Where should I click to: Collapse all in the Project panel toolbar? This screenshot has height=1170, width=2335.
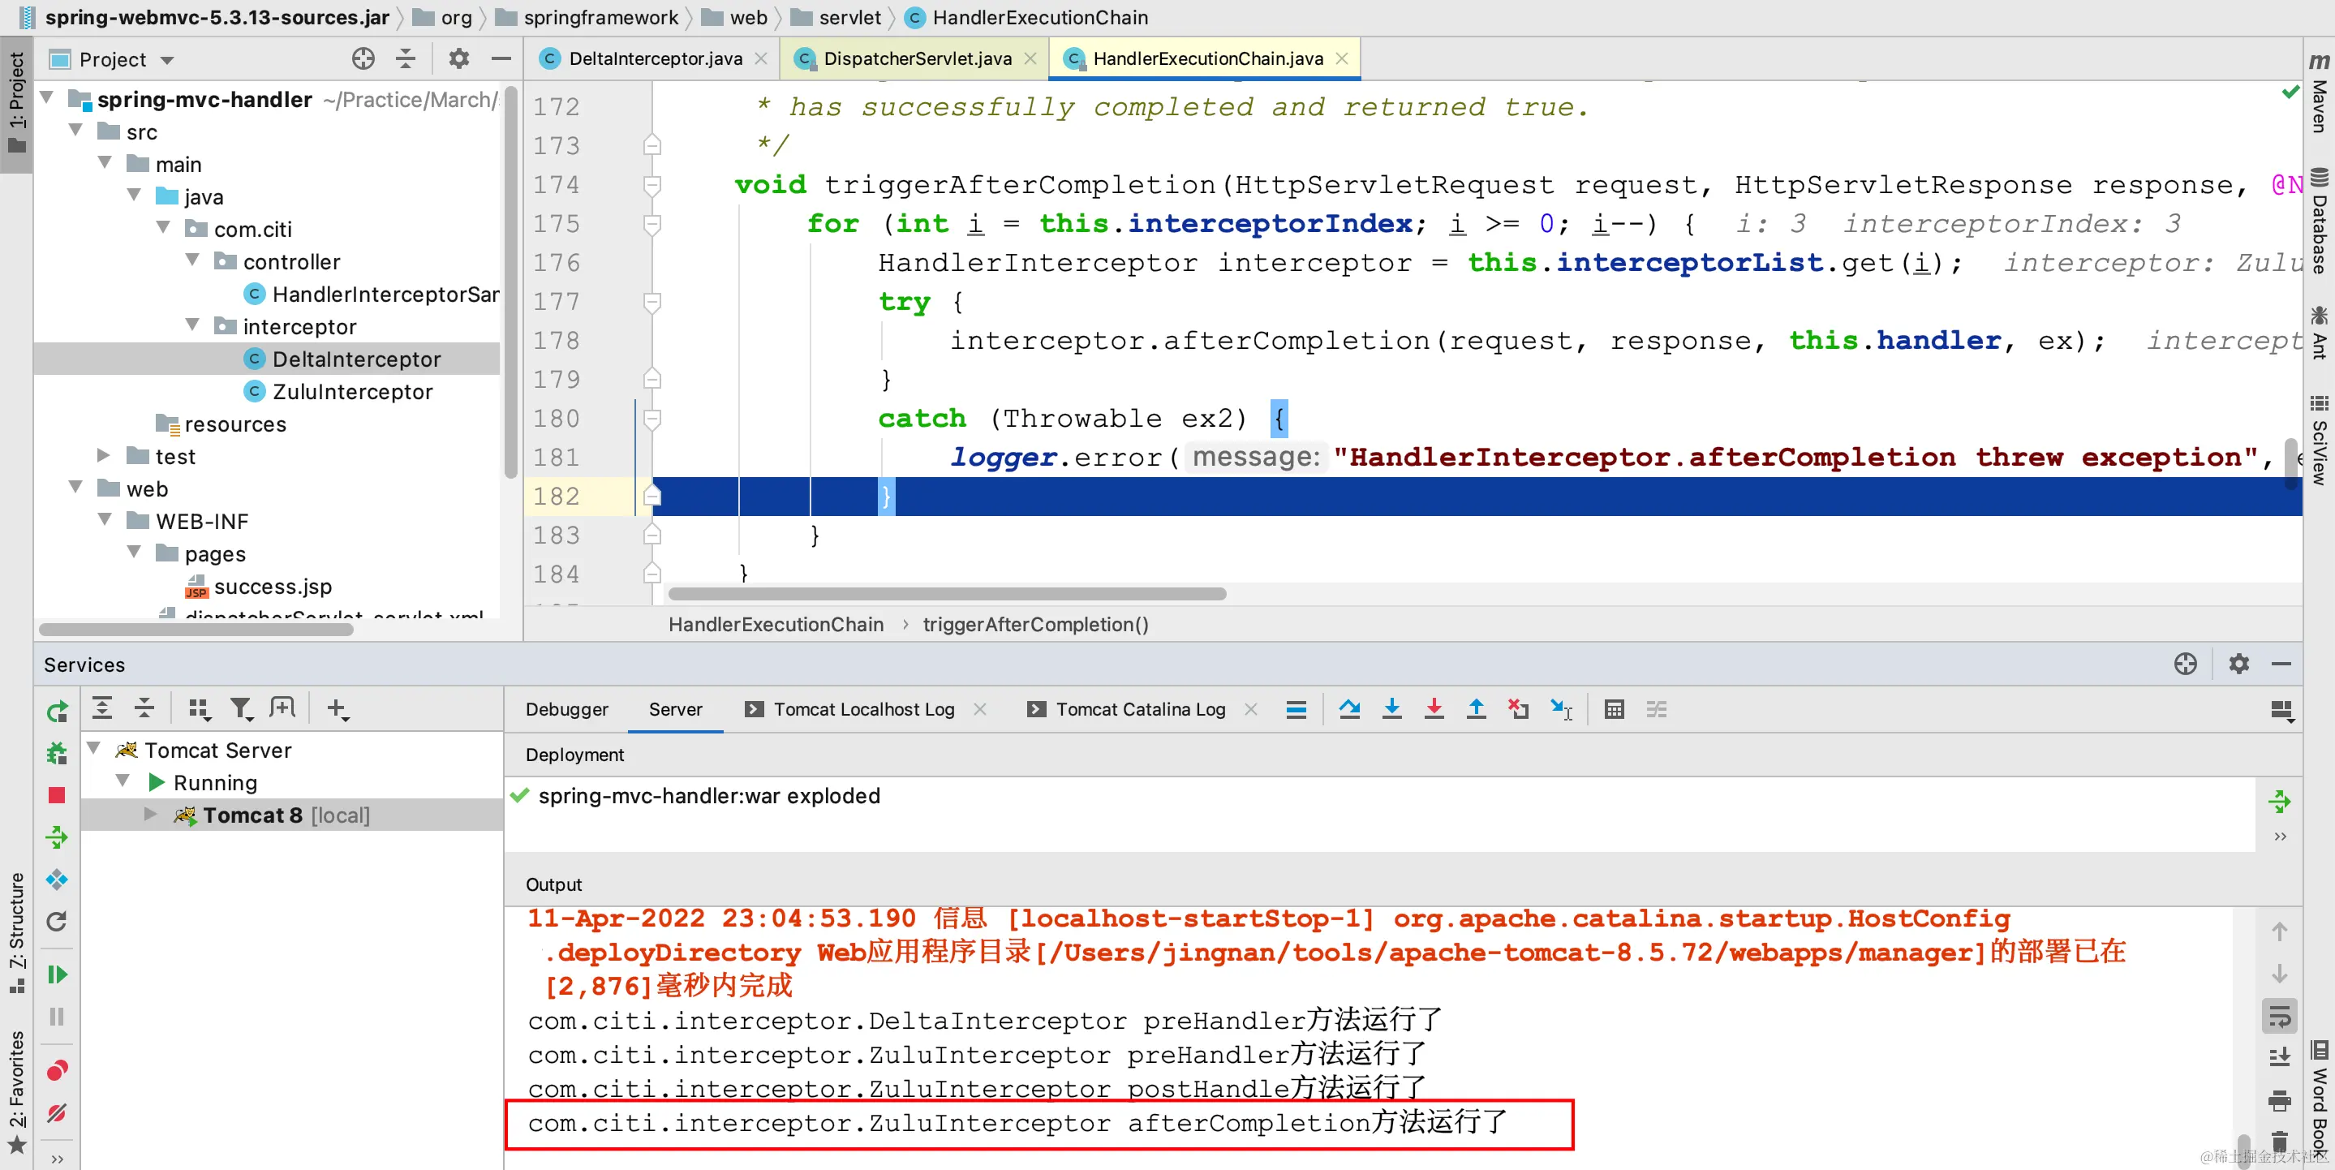(405, 59)
